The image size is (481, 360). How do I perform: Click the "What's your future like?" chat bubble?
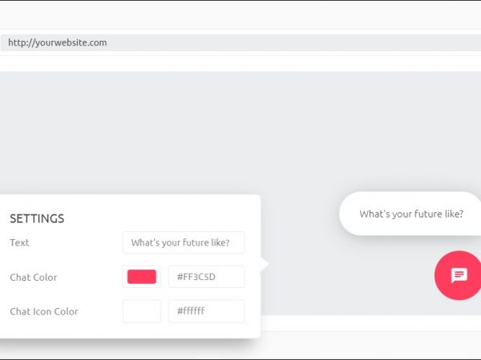coord(410,214)
